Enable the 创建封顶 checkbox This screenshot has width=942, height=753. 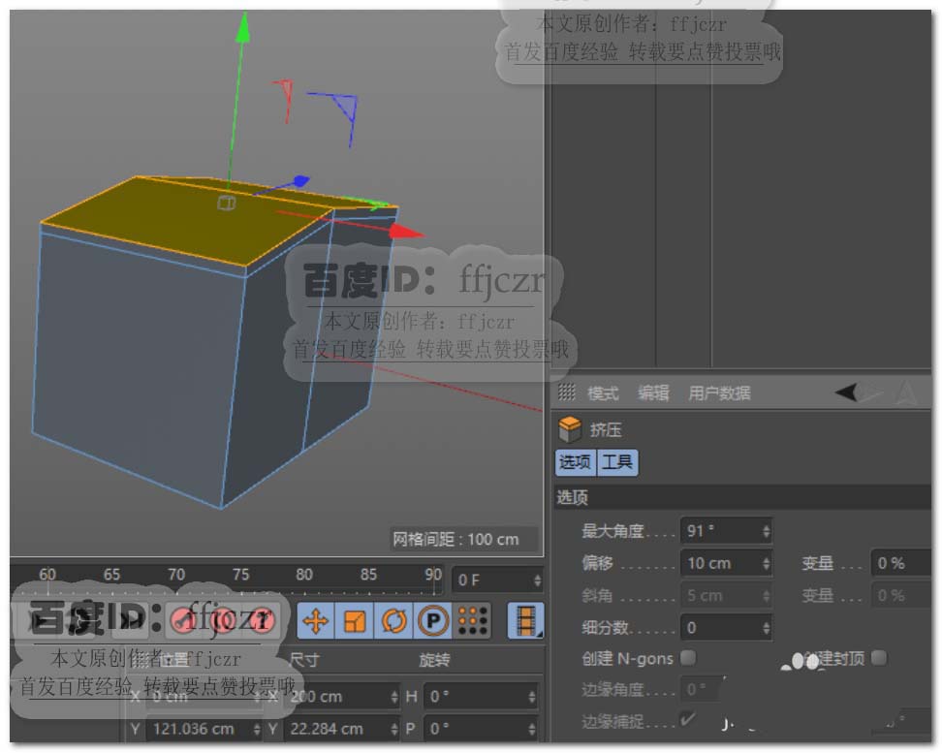879,657
